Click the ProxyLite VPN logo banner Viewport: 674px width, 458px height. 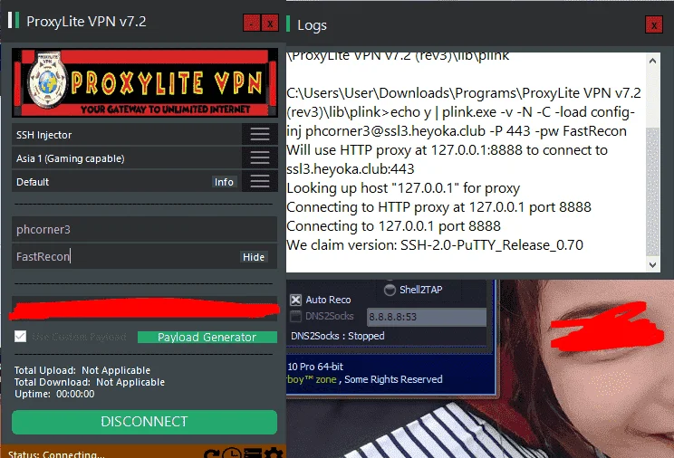click(145, 82)
